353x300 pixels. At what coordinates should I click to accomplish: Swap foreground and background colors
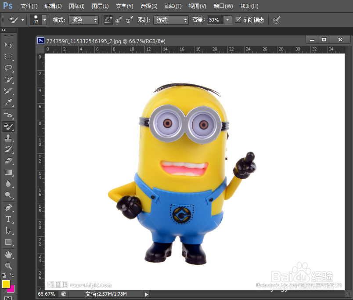(x=12, y=275)
